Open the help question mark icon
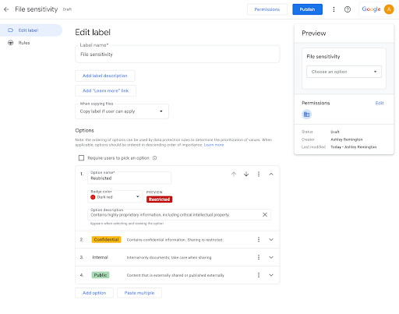This screenshot has width=399, height=314. coord(348,9)
